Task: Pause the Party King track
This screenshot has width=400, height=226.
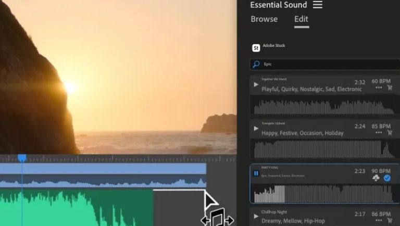Action: pyautogui.click(x=256, y=173)
